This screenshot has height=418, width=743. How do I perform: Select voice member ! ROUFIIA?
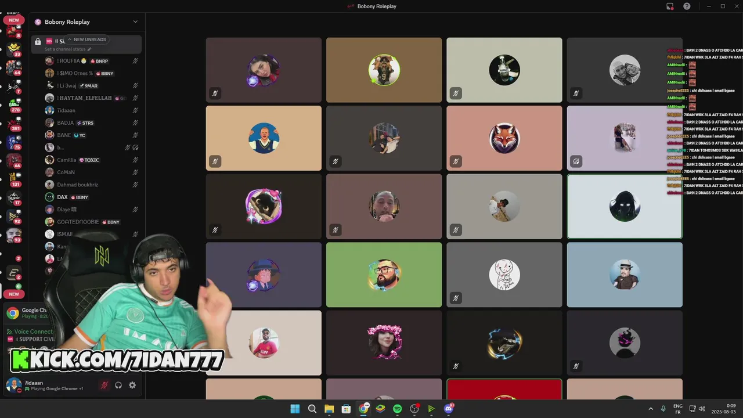pos(93,61)
